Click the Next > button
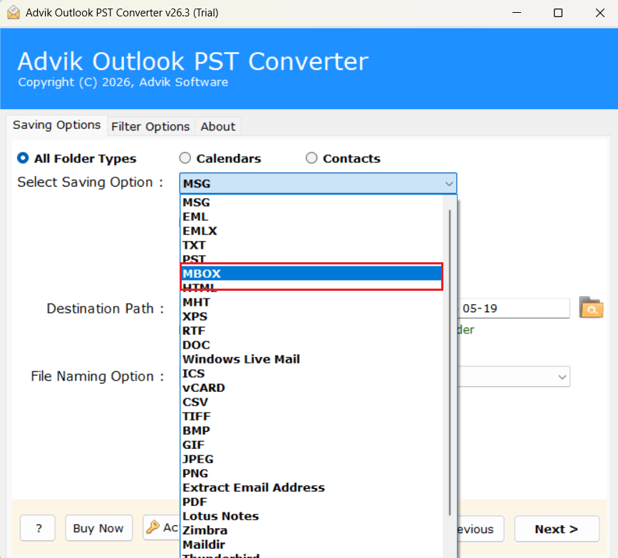The image size is (618, 558). coord(557,529)
